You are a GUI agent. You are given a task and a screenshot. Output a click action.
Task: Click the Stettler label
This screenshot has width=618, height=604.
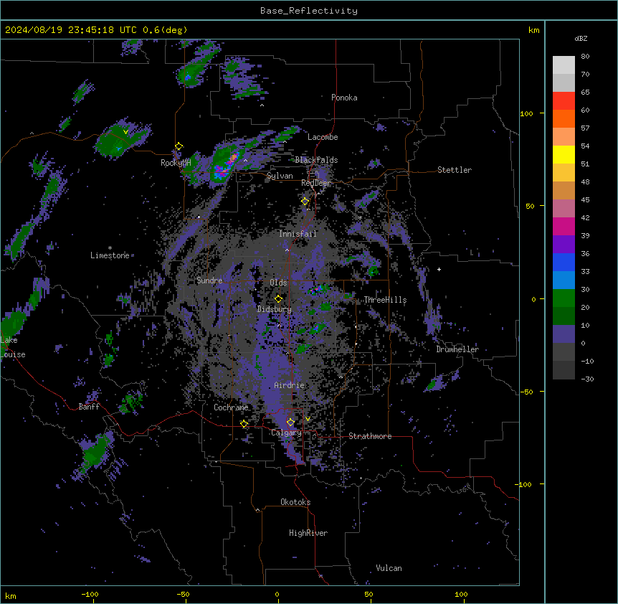[x=455, y=170]
